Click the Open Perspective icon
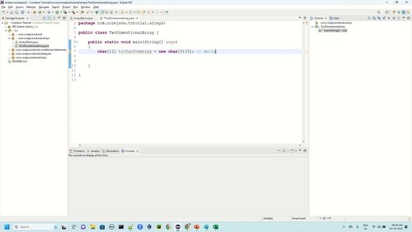Viewport: 412px width, 232px height. click(x=387, y=12)
